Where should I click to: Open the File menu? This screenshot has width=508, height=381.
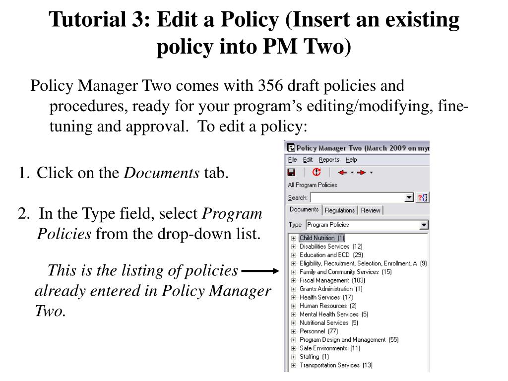(292, 160)
